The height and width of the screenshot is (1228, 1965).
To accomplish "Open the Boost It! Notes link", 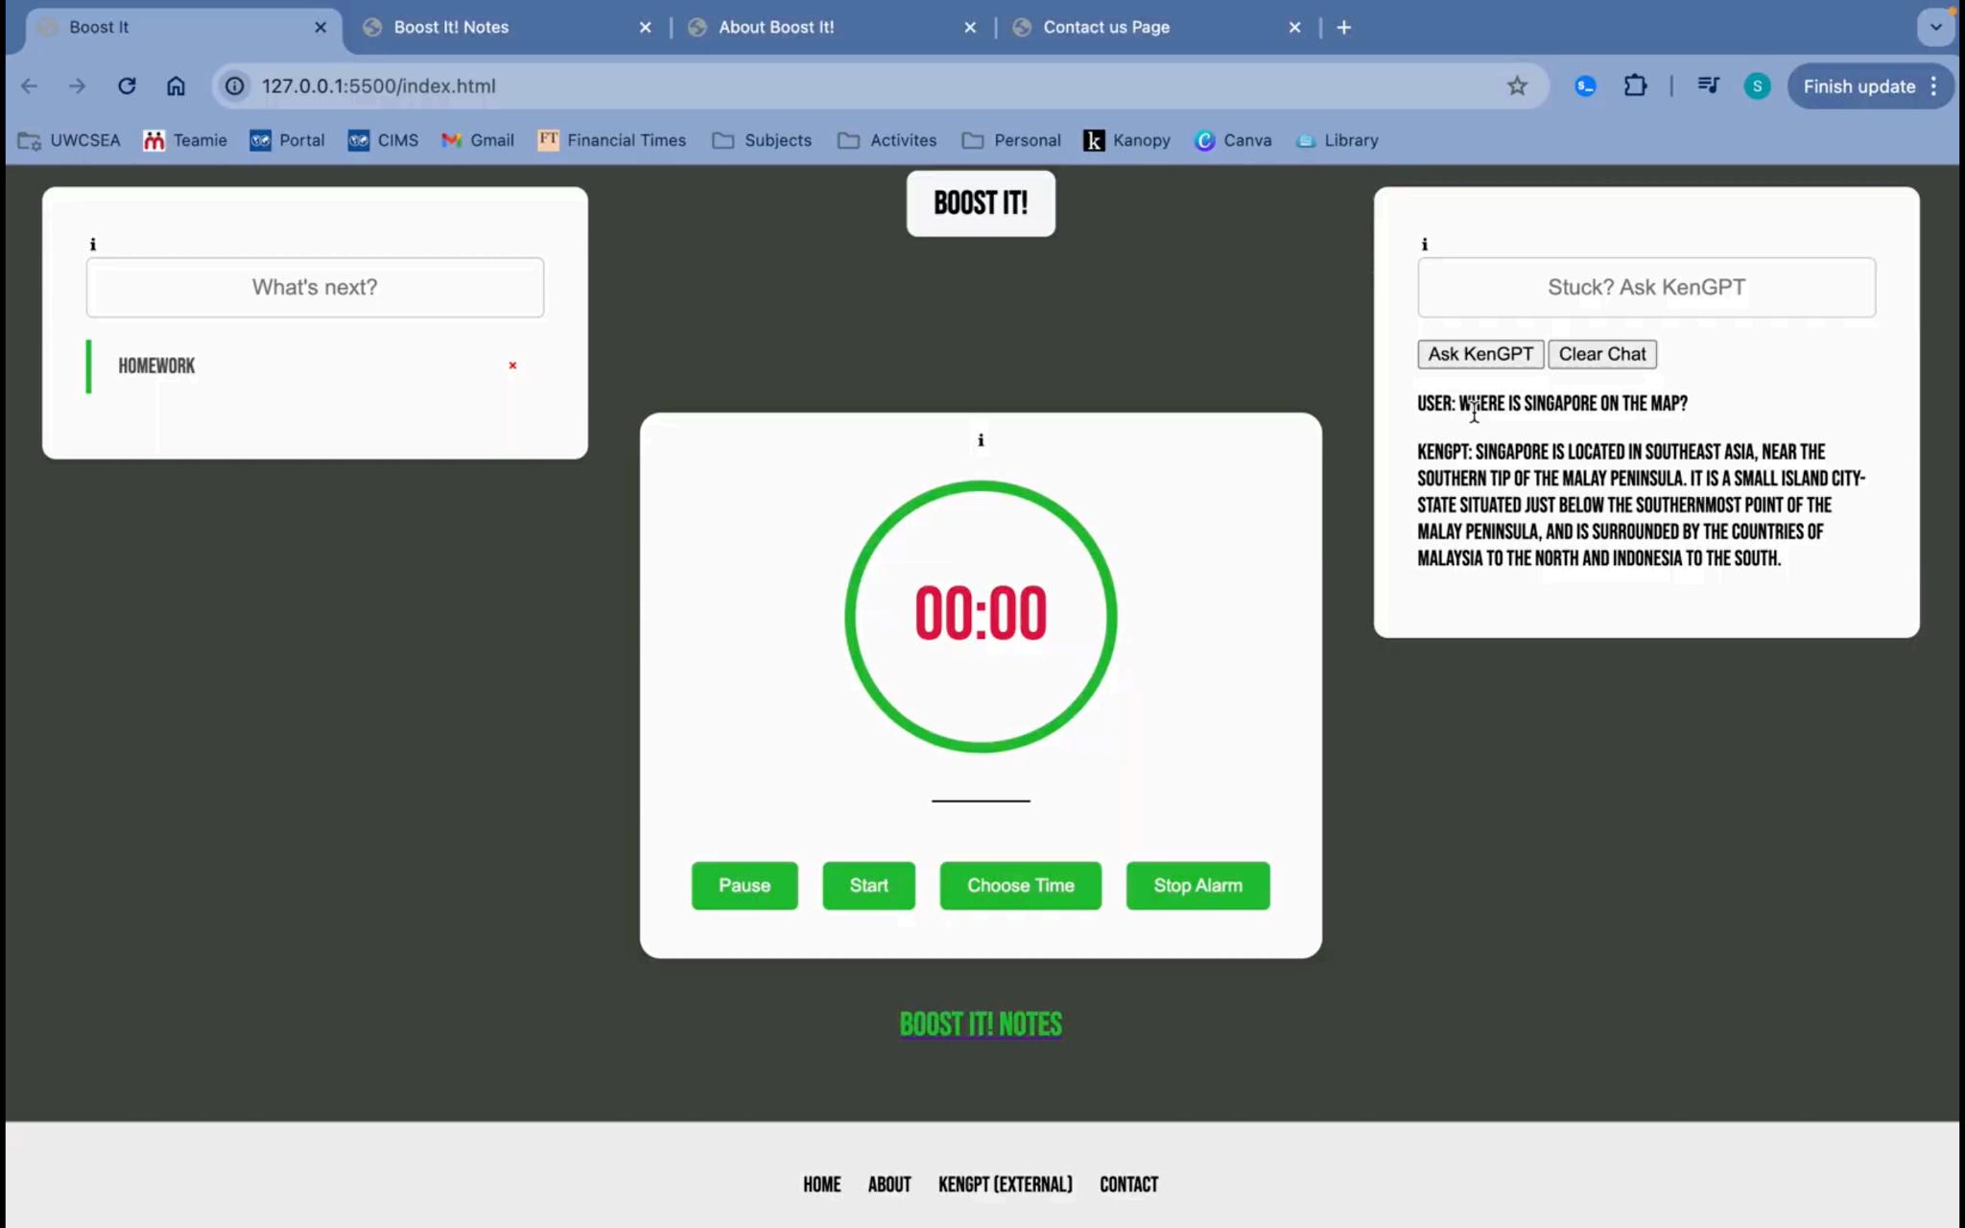I will pyautogui.click(x=981, y=1025).
